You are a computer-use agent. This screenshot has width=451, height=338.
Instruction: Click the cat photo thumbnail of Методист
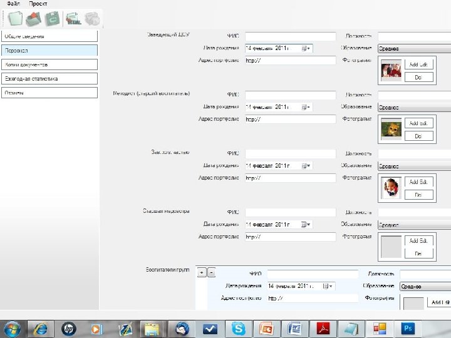coord(391,130)
